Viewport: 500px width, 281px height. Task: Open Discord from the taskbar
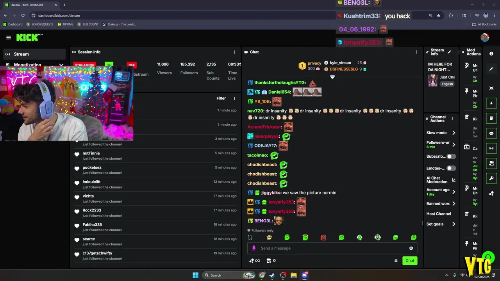pos(305,275)
